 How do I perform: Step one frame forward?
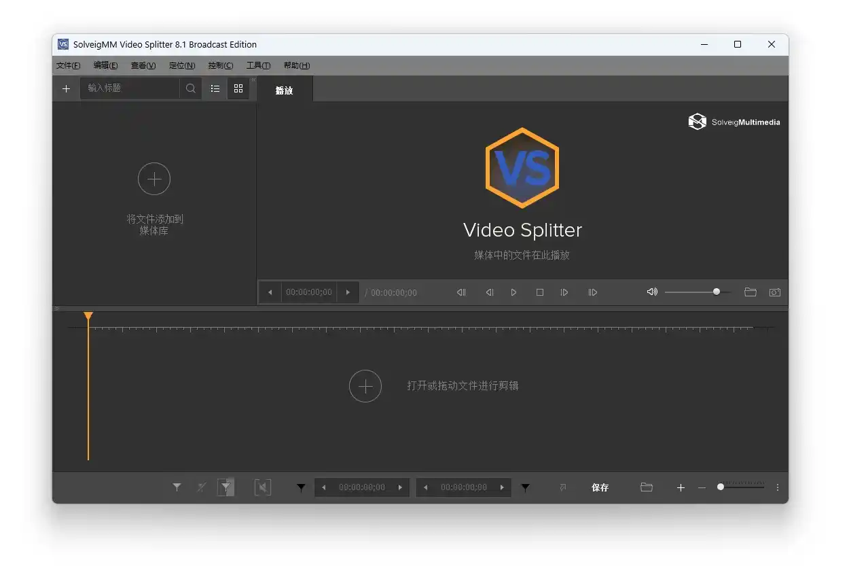pos(564,292)
